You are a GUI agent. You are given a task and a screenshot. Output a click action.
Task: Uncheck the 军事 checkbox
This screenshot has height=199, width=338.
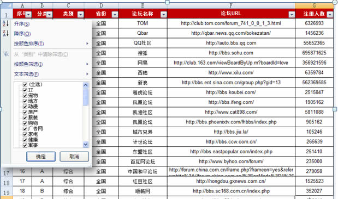point(25,145)
